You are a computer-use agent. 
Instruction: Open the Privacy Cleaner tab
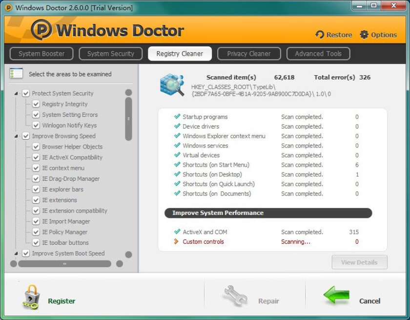(x=249, y=54)
